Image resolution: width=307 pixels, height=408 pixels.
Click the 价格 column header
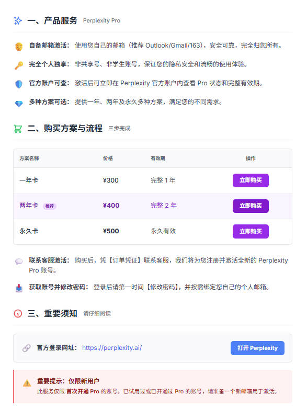108,158
